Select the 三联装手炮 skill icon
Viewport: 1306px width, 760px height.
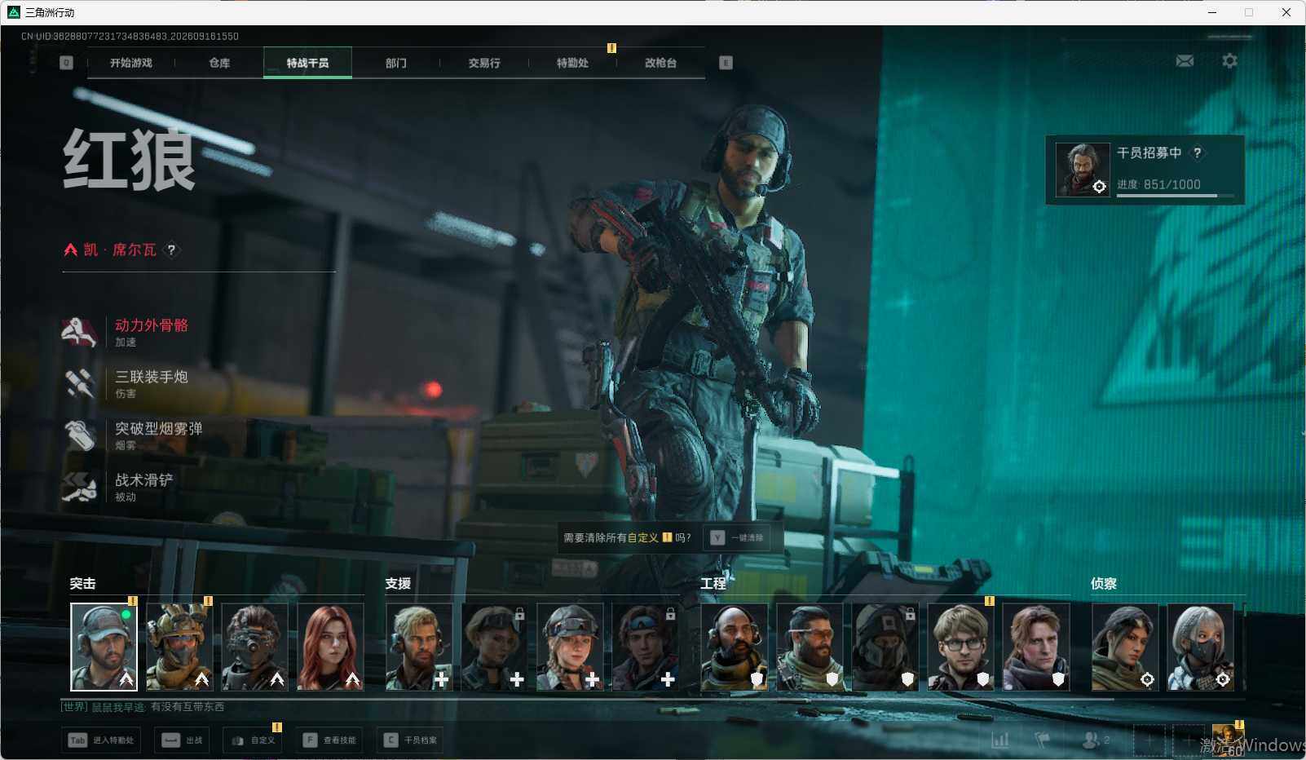pos(80,383)
